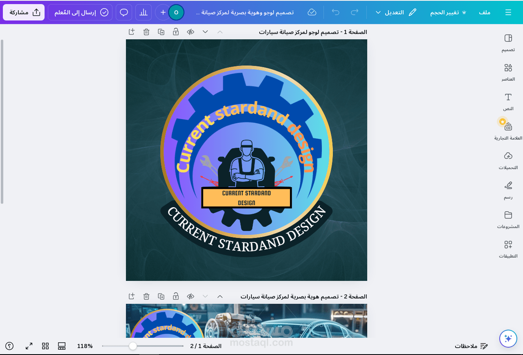The height and width of the screenshot is (355, 523).
Task: Open the user avatar O
Action: coord(176,12)
